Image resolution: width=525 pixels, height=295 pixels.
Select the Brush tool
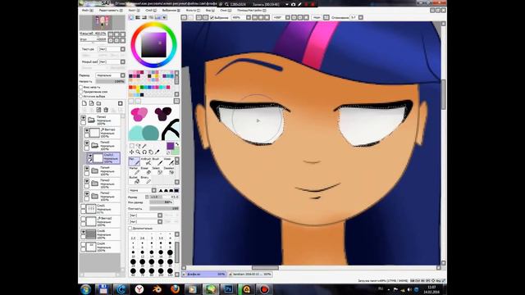(x=157, y=161)
